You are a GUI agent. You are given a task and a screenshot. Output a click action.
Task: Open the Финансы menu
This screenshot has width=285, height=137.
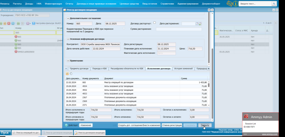(4, 4)
